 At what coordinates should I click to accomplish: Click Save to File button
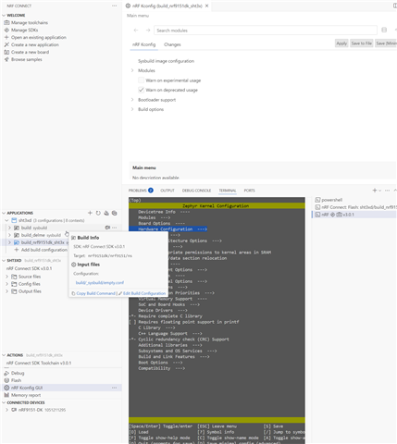point(362,43)
